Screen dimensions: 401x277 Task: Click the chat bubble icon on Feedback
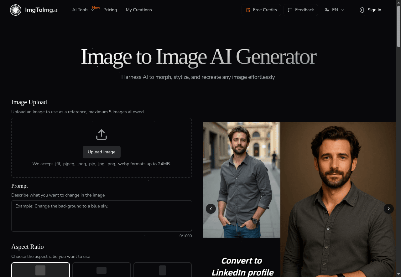[x=290, y=10]
